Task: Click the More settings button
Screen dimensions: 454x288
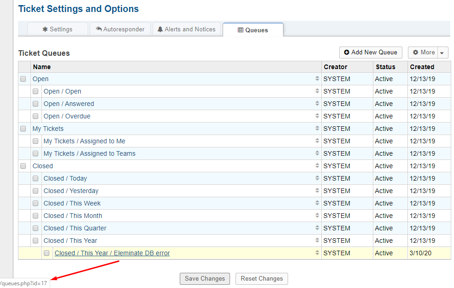Action: [x=423, y=53]
